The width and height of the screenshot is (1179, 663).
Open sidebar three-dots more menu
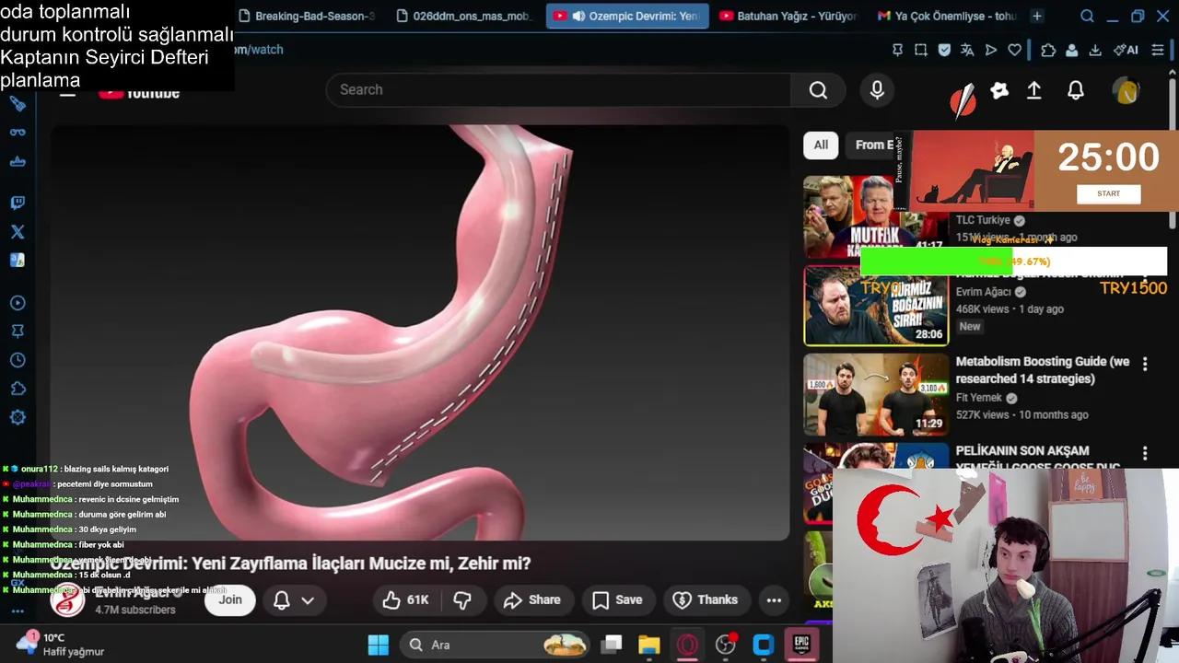click(x=18, y=611)
